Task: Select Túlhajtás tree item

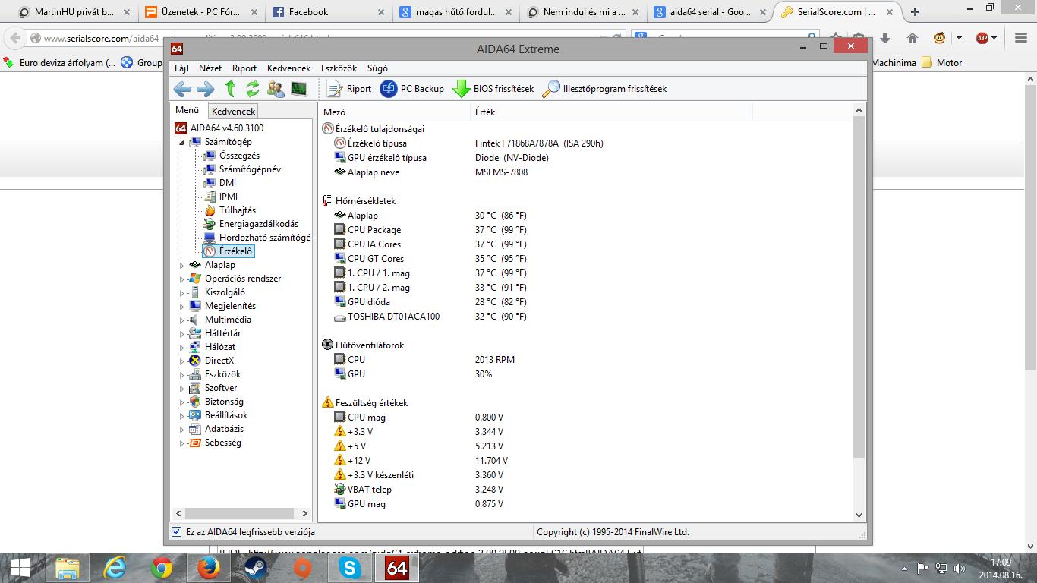Action: coord(238,210)
